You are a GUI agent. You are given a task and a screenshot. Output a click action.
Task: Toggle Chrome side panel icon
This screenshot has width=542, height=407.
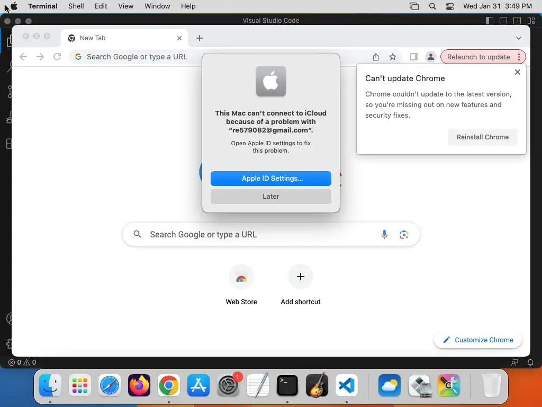[414, 57]
